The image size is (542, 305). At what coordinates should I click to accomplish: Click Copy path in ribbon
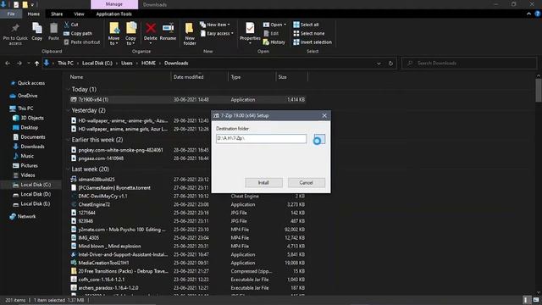(x=78, y=34)
